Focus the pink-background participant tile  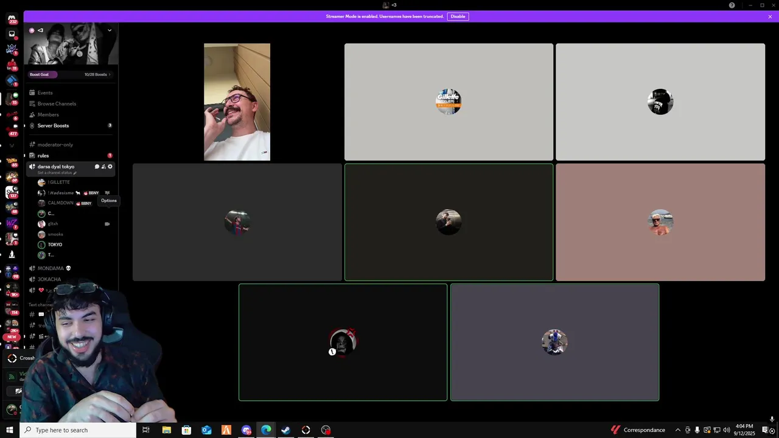pos(660,222)
